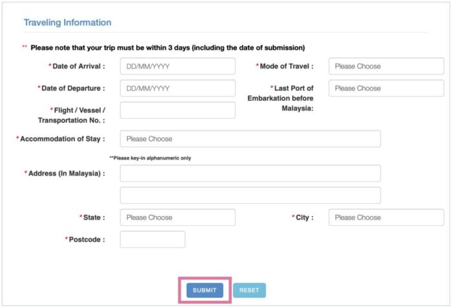The height and width of the screenshot is (308, 453).
Task: Click the SUBMIT button
Action: click(204, 290)
